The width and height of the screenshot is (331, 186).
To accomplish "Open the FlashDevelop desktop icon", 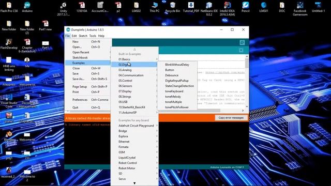I will (x=9, y=44).
